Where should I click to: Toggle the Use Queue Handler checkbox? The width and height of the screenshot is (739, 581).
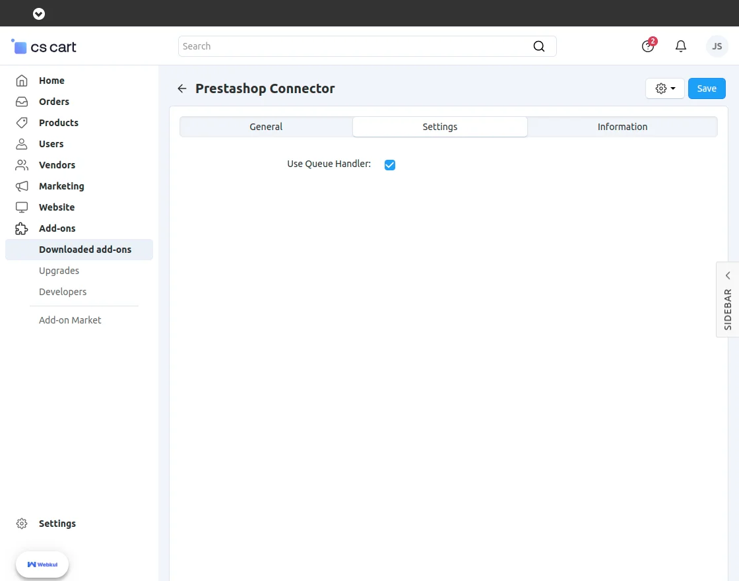pyautogui.click(x=390, y=164)
